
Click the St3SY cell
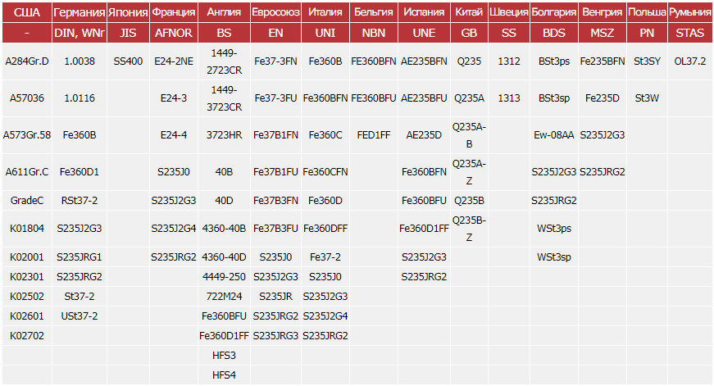[x=647, y=61]
